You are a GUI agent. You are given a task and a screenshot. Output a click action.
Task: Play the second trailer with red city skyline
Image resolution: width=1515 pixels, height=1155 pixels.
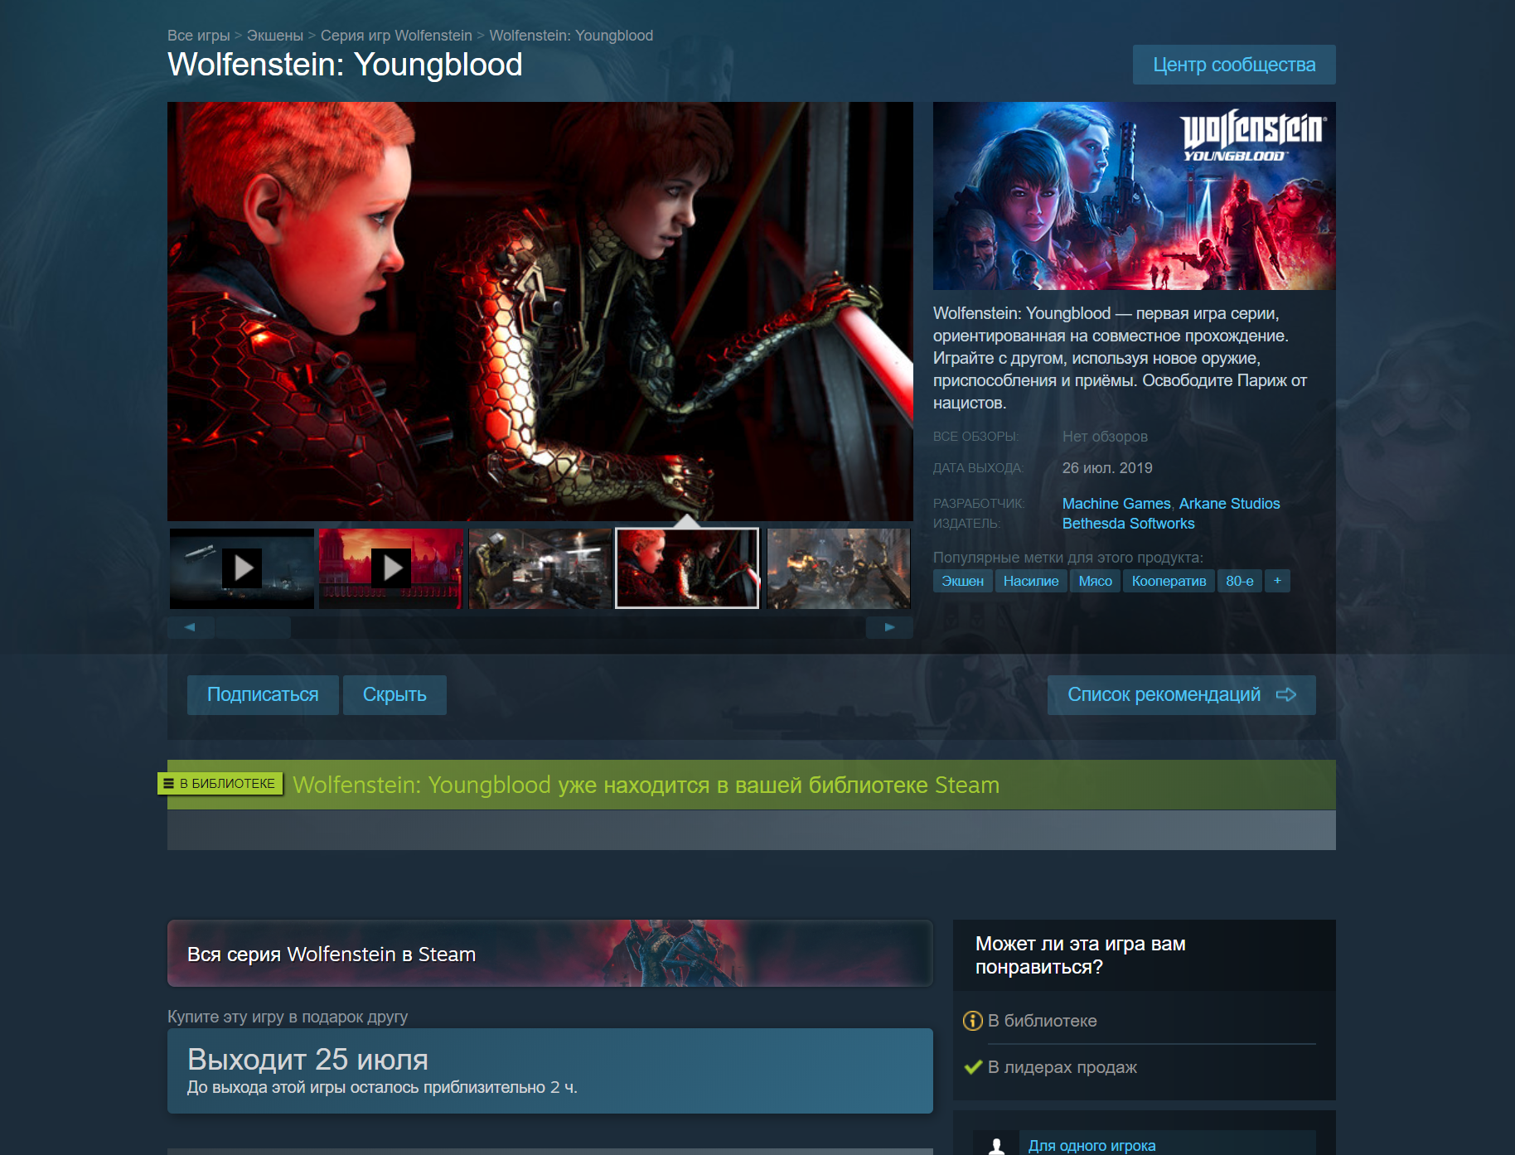[x=391, y=568]
